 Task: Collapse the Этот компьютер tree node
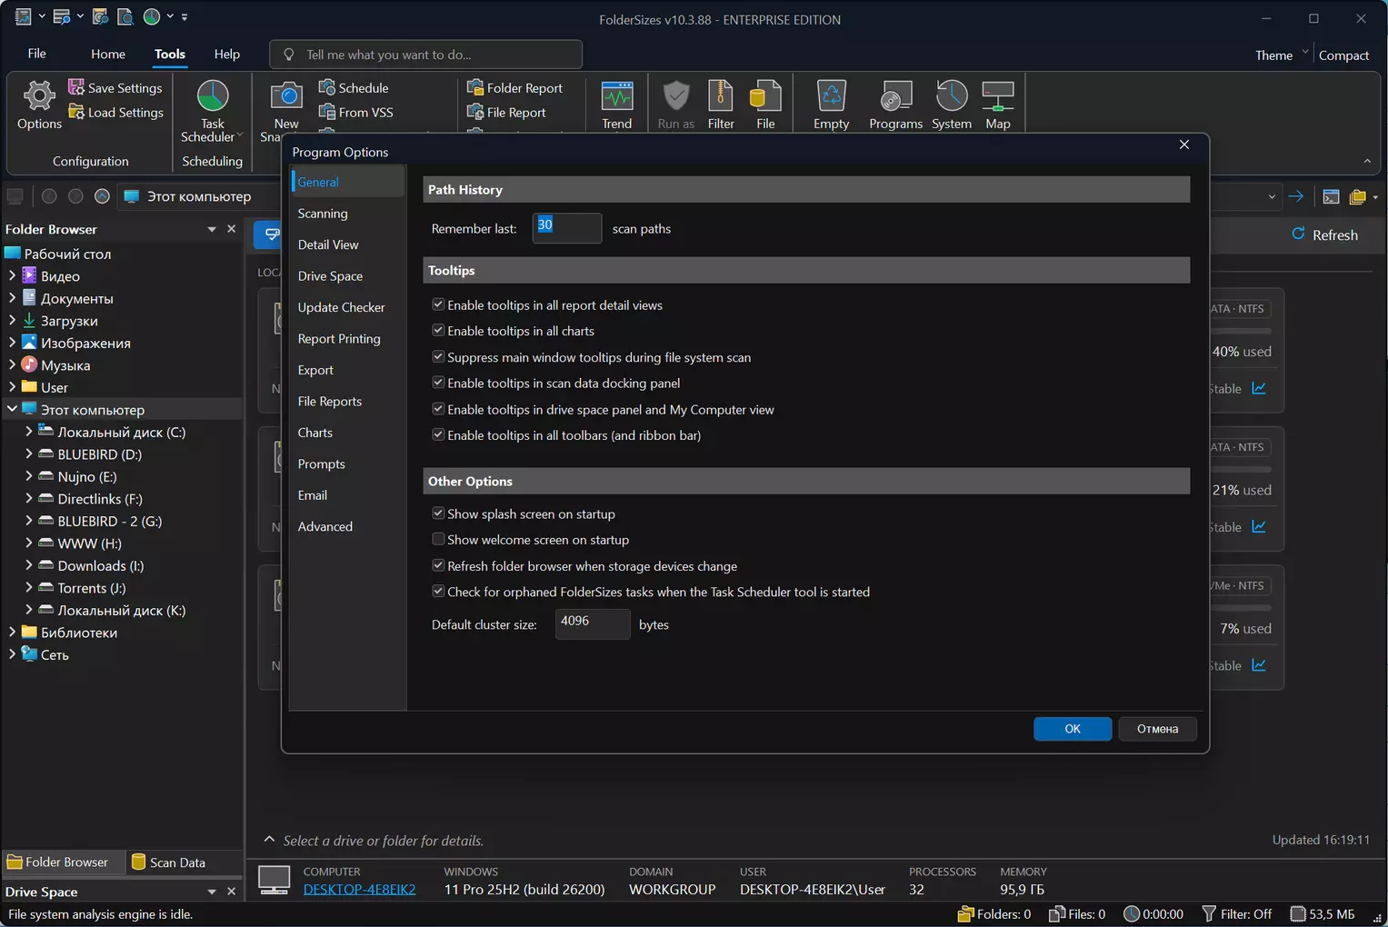pos(12,409)
